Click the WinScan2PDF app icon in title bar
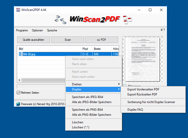 click(18, 10)
